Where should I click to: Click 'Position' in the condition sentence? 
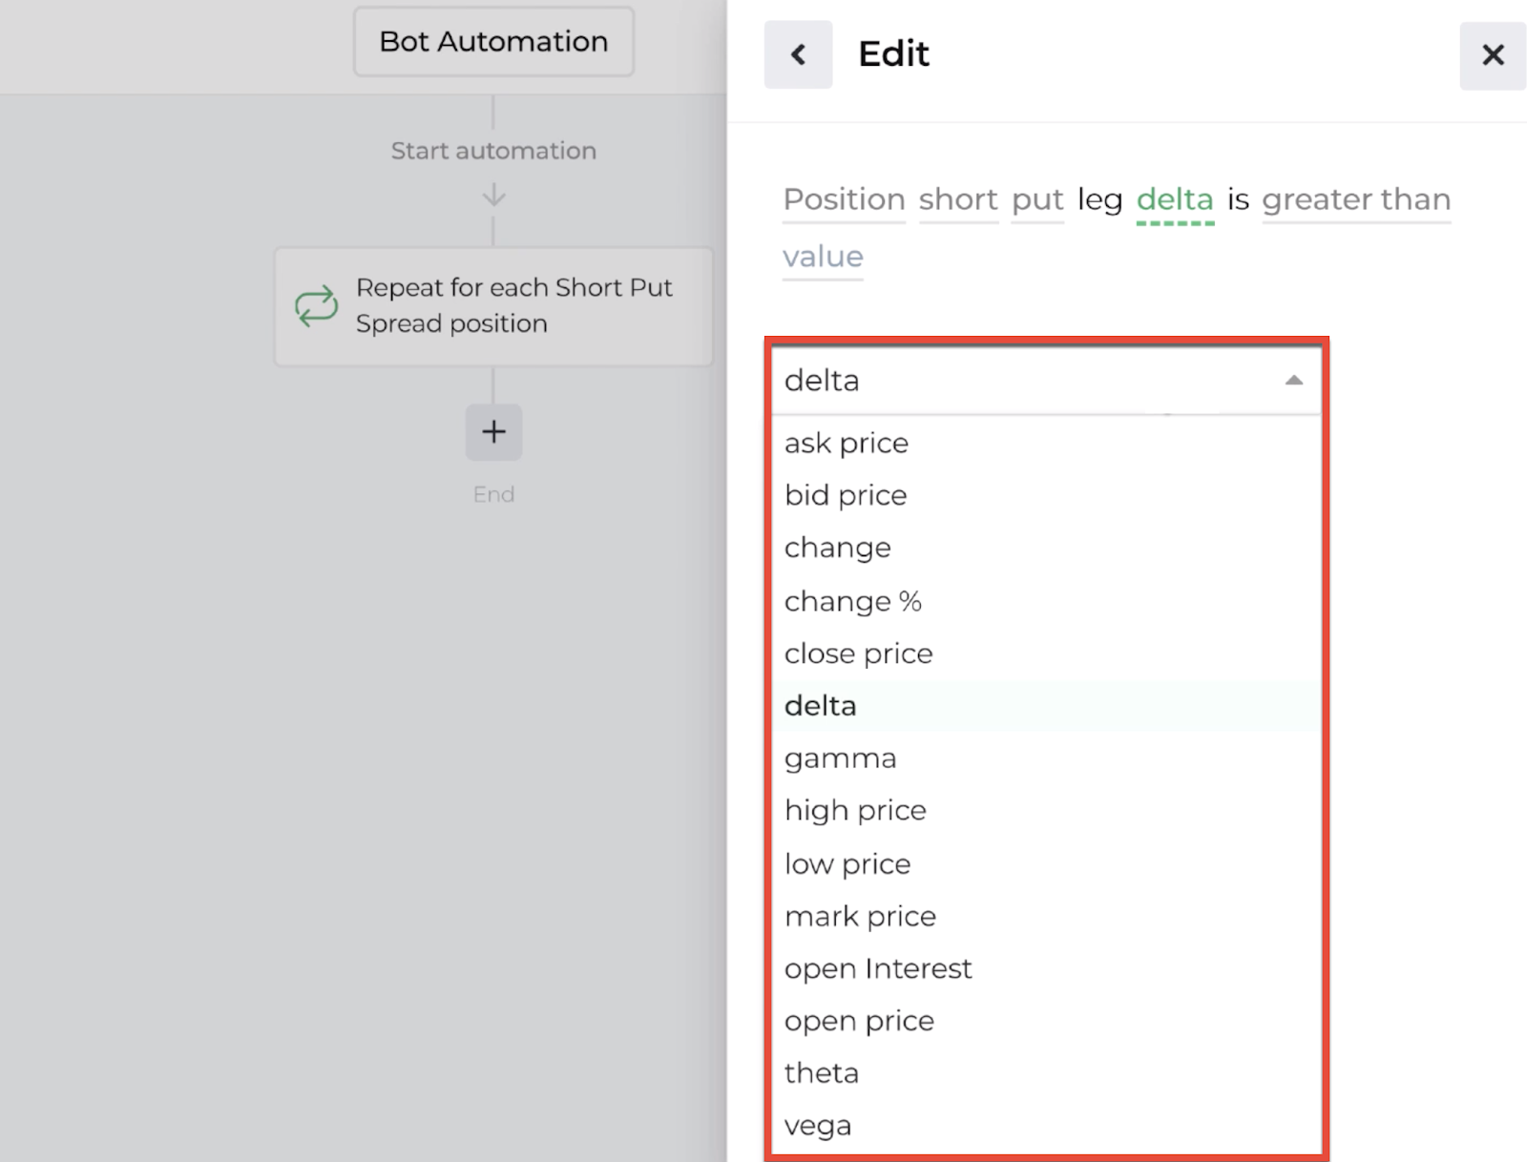[844, 199]
